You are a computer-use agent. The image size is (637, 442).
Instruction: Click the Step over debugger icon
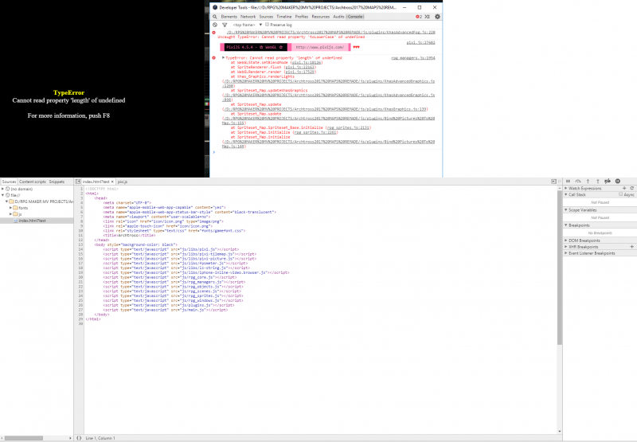click(x=578, y=182)
